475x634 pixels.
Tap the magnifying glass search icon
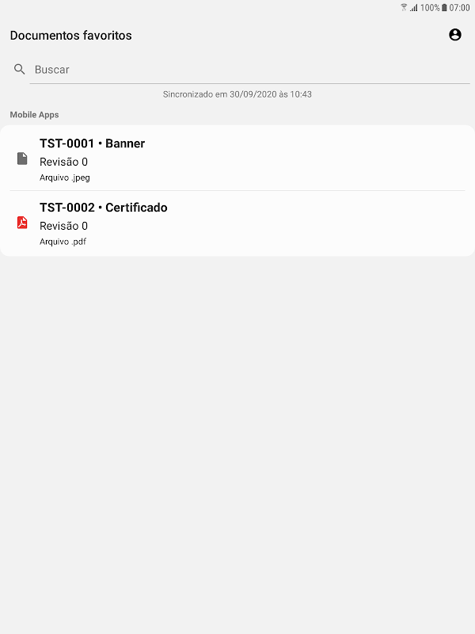click(x=19, y=69)
